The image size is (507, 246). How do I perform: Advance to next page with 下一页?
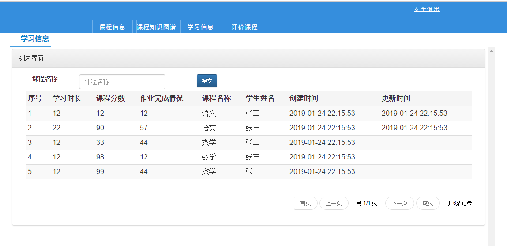tap(399, 203)
